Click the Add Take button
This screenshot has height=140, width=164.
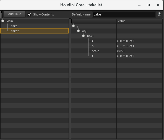point(15,14)
